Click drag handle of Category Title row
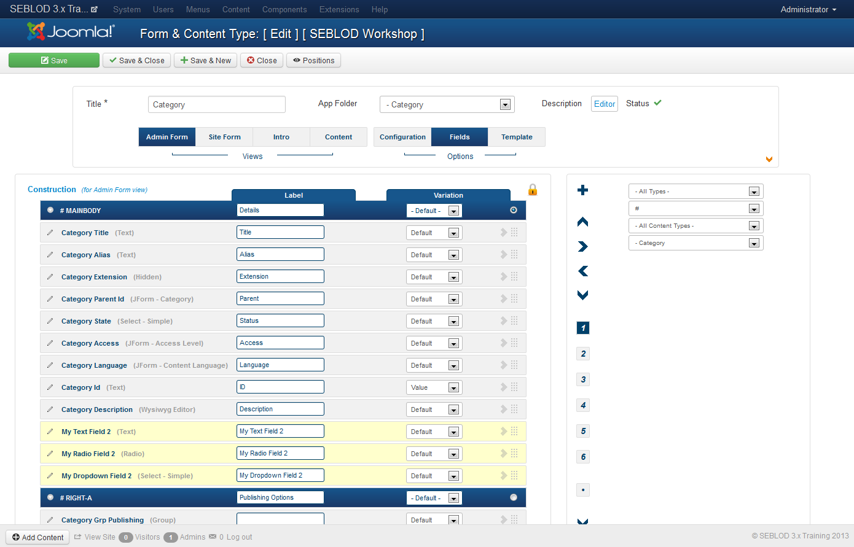This screenshot has width=854, height=547. 514,232
